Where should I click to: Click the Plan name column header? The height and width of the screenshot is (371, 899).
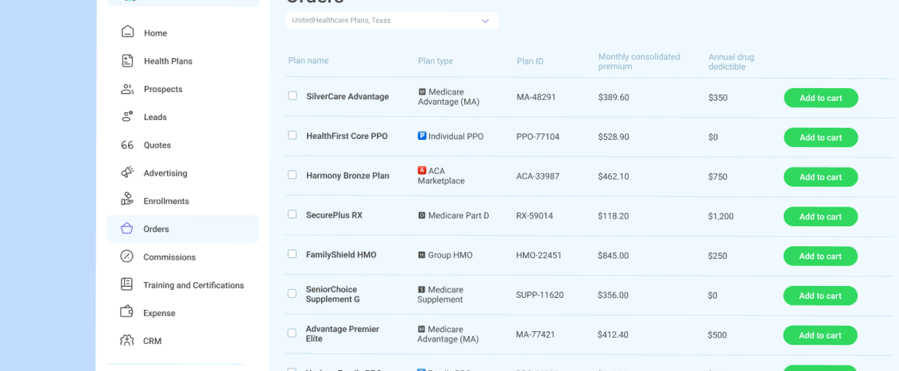(308, 60)
